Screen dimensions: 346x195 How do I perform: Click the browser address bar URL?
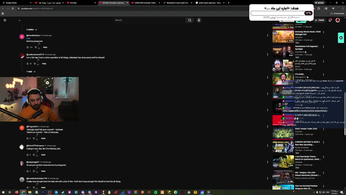click(x=37, y=8)
